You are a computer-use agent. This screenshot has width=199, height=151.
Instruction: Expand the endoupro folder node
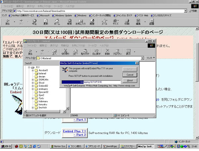(33, 89)
